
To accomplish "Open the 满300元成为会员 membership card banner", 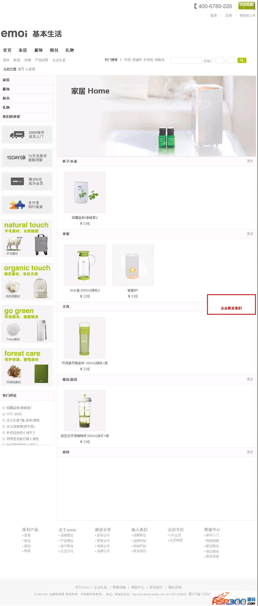I will click(x=27, y=181).
